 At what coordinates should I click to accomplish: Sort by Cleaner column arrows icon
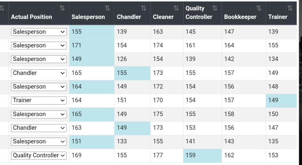click(176, 8)
